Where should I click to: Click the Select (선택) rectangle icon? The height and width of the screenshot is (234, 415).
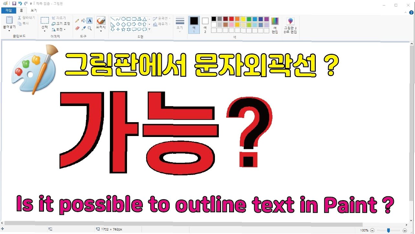pyautogui.click(x=45, y=20)
